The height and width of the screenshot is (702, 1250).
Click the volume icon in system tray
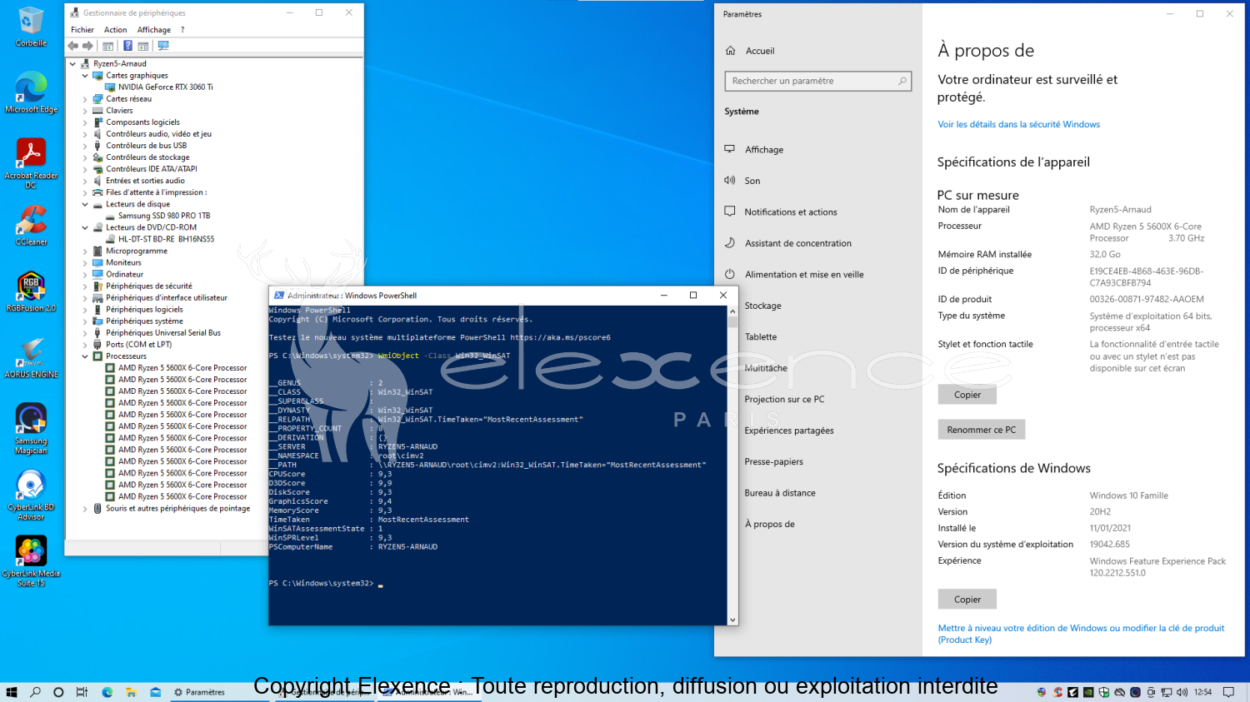pos(1182,692)
